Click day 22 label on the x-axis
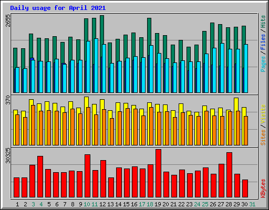This screenshot has height=210, width=269. click(x=181, y=204)
